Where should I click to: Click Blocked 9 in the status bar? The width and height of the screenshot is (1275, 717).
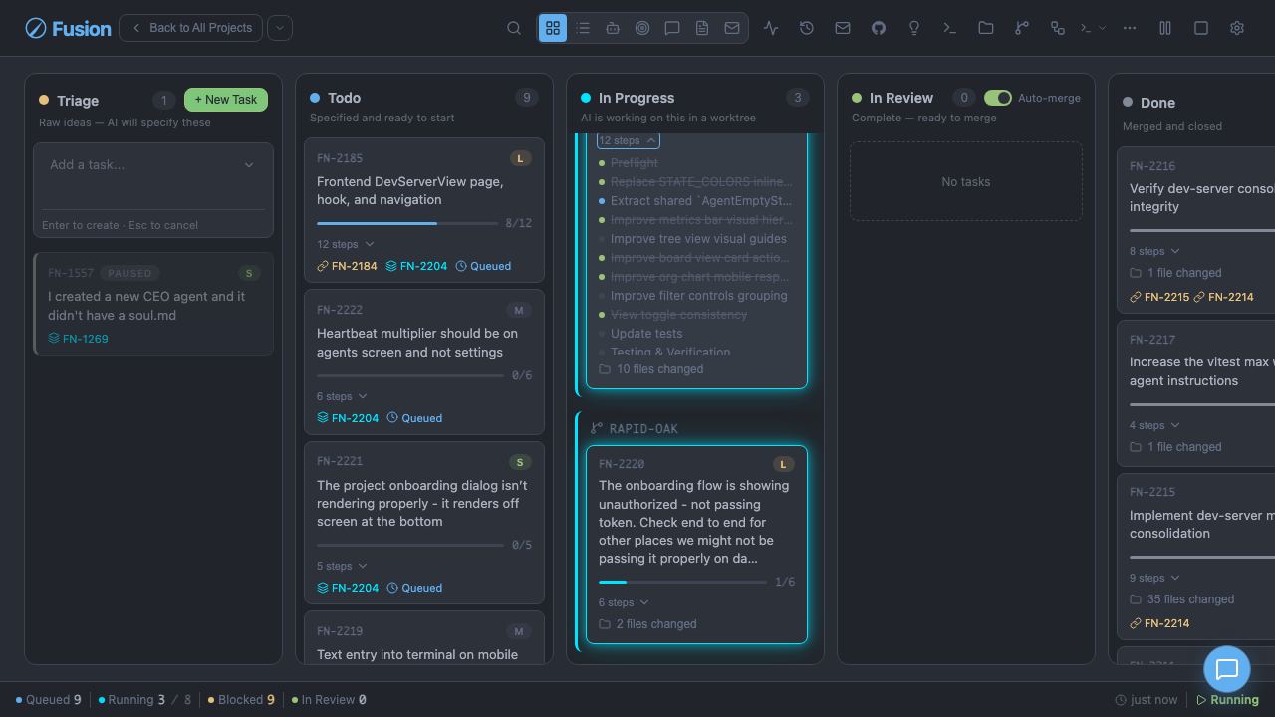[241, 700]
